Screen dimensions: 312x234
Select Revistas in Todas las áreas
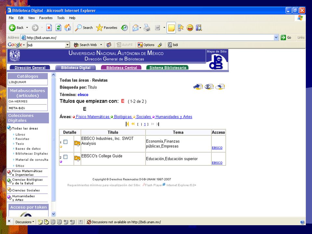pos(22,139)
